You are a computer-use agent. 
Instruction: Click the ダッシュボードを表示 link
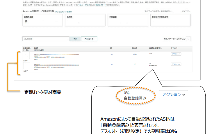point(63,12)
